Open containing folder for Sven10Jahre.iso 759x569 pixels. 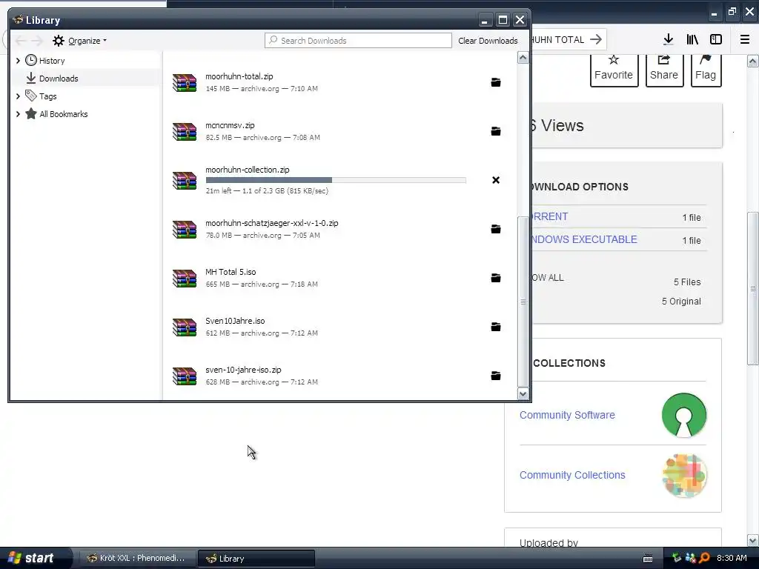(496, 327)
